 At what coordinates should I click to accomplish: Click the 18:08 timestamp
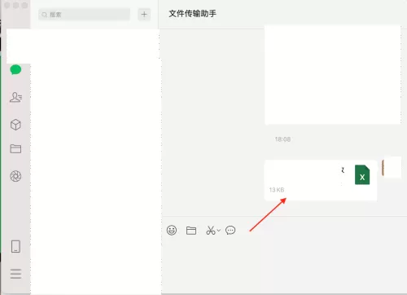click(x=282, y=139)
